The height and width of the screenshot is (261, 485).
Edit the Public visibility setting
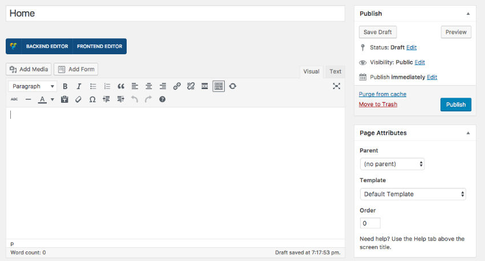[x=420, y=62]
